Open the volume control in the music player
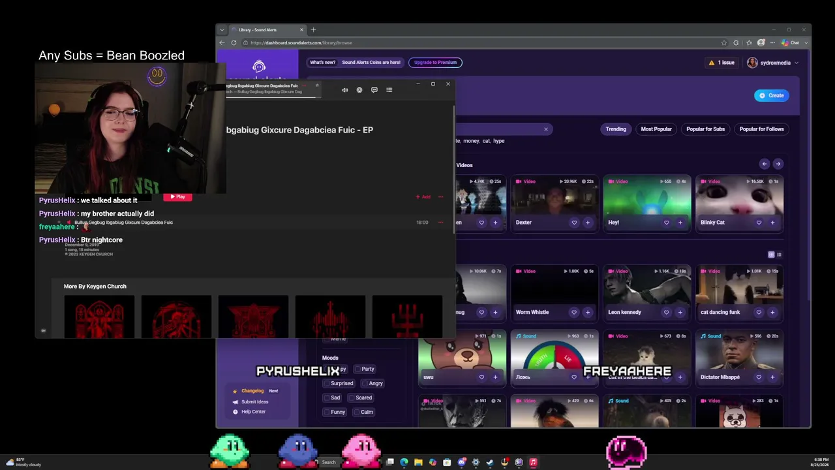The height and width of the screenshot is (470, 835). [x=344, y=90]
